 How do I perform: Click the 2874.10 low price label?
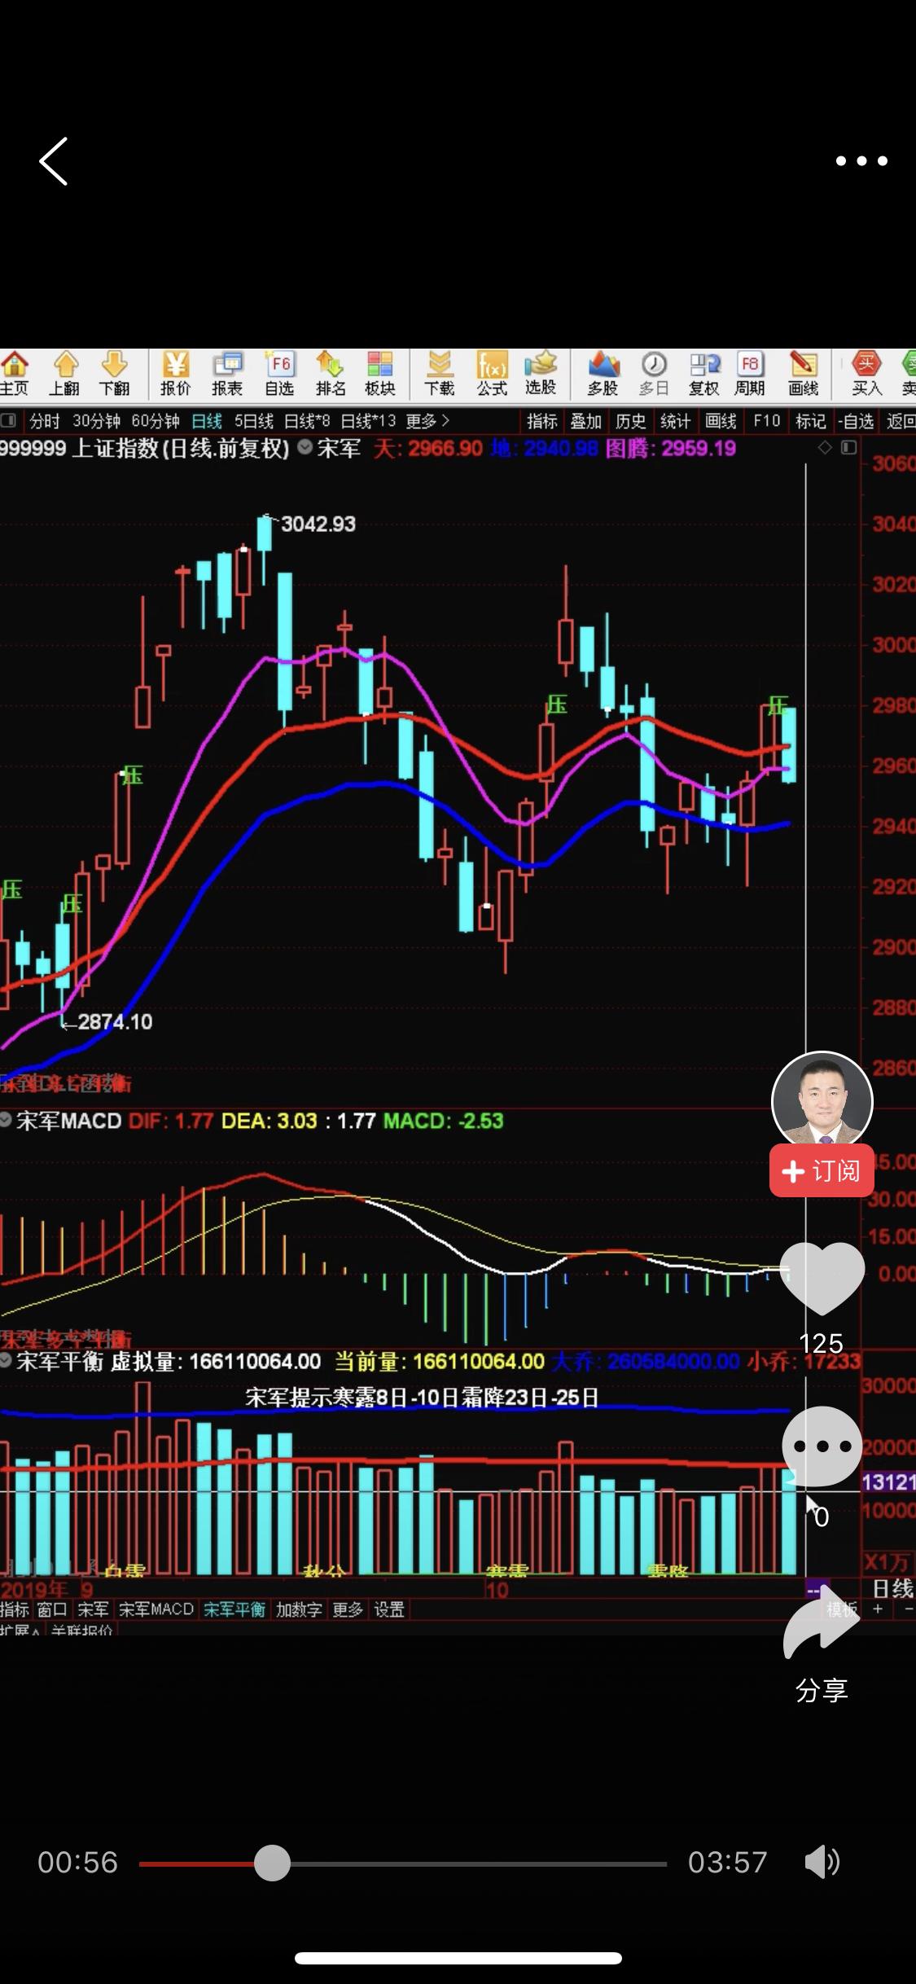click(115, 1021)
